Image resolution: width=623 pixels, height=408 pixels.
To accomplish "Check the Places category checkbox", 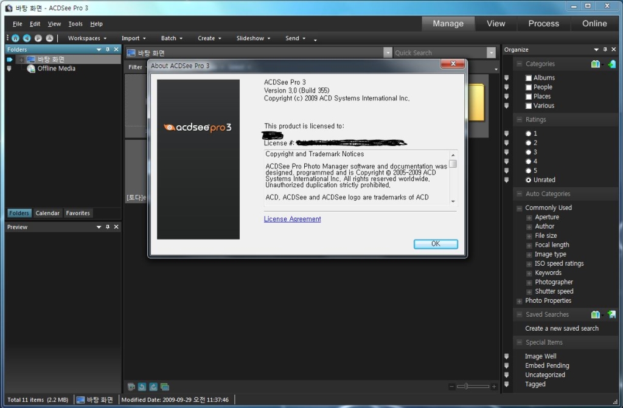I will coord(529,97).
